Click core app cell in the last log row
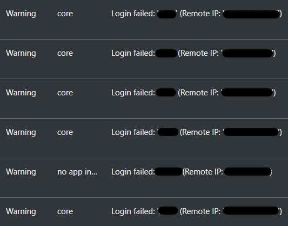This screenshot has width=288, height=226. (65, 211)
